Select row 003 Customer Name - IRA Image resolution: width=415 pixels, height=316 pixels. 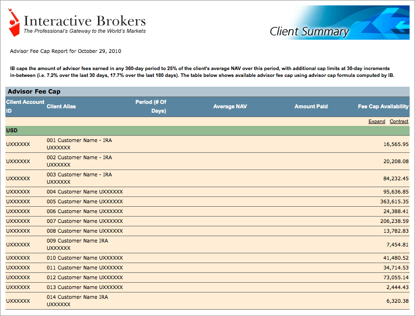[207, 178]
